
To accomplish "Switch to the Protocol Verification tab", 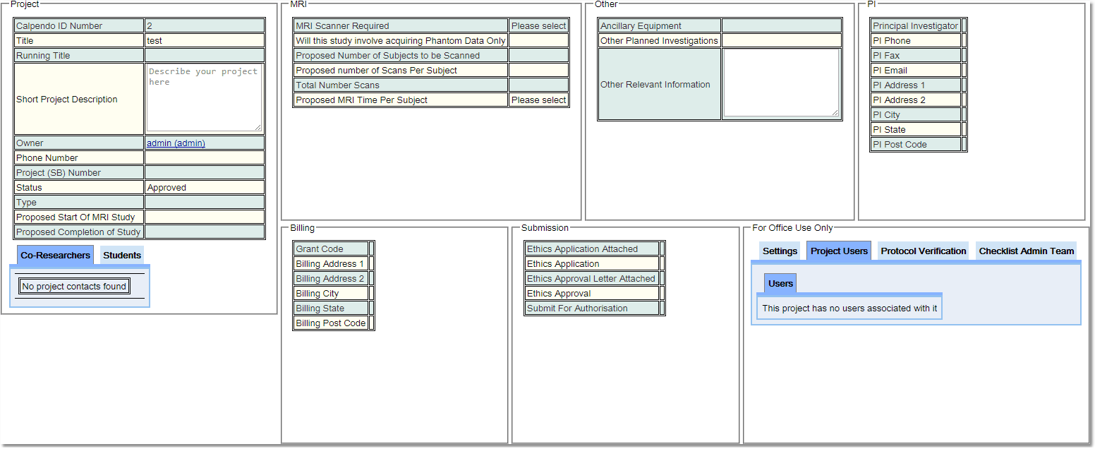I will pos(923,251).
